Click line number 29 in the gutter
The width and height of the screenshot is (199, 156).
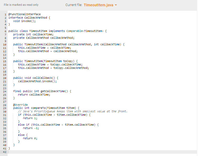coord(4,108)
